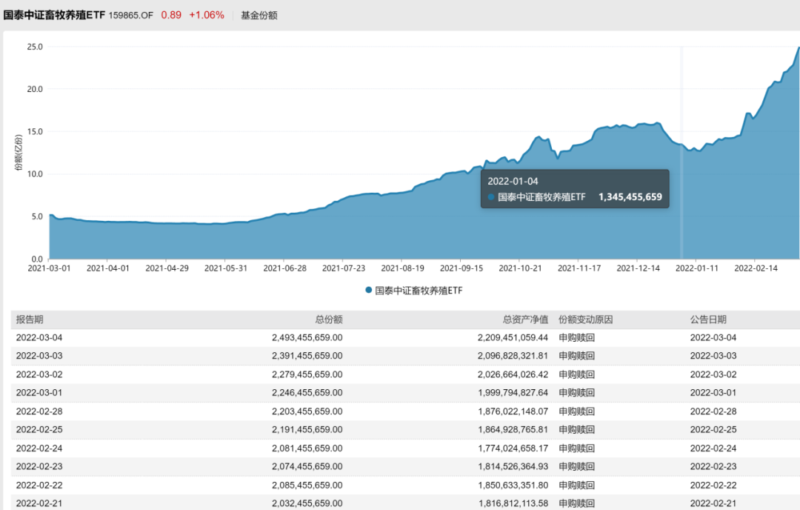Sort table by 报告期 column header
Image resolution: width=800 pixels, height=510 pixels.
(x=30, y=319)
